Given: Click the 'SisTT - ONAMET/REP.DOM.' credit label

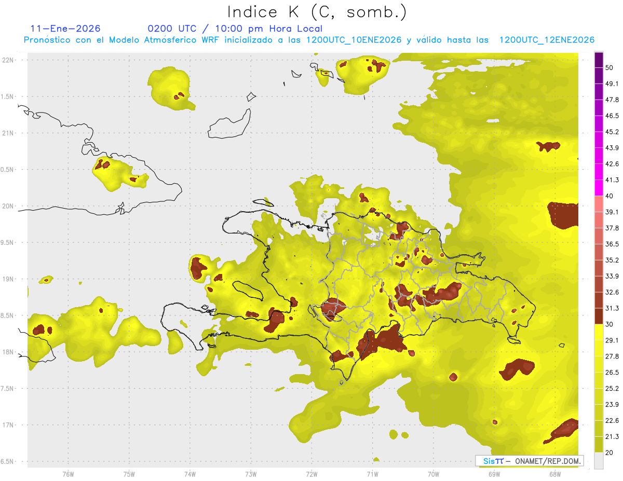Looking at the screenshot, I should [529, 461].
